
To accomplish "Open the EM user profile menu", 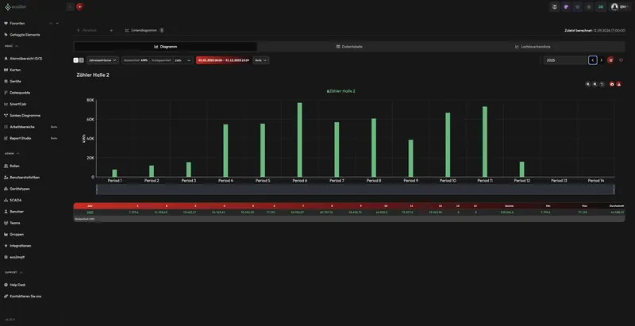I will point(621,7).
